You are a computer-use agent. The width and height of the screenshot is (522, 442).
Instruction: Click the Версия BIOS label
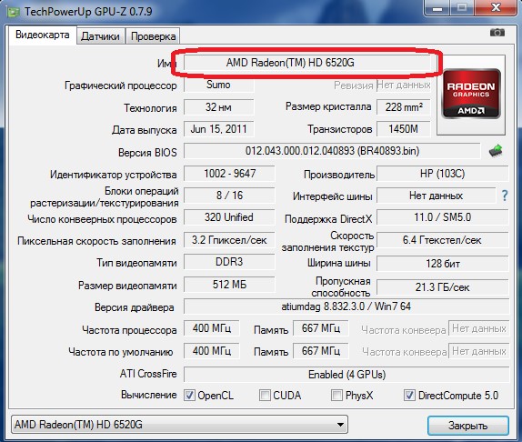click(147, 153)
